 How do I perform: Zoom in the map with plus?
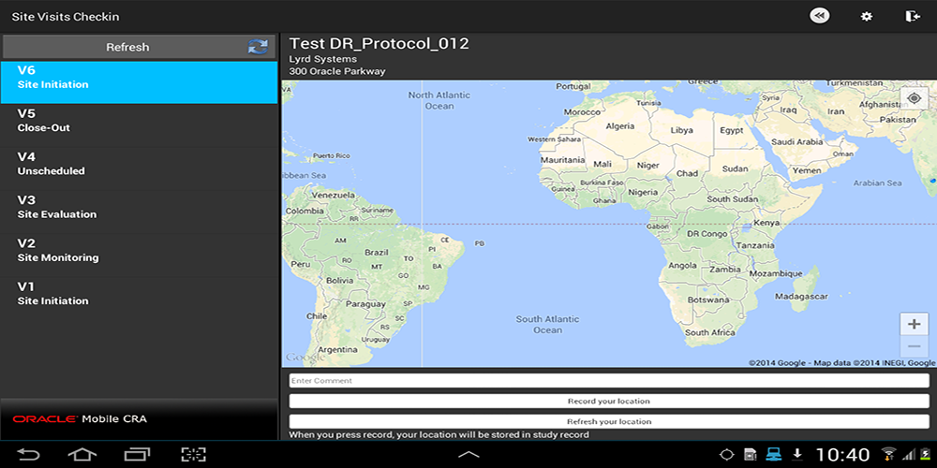(x=914, y=324)
